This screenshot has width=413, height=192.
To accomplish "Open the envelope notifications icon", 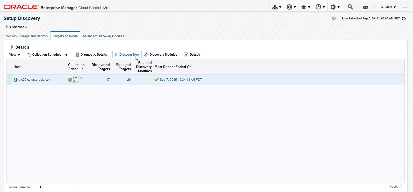I will point(366,8).
